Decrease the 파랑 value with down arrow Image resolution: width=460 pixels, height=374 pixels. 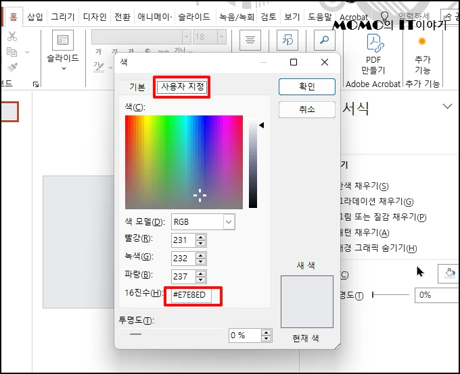[201, 279]
